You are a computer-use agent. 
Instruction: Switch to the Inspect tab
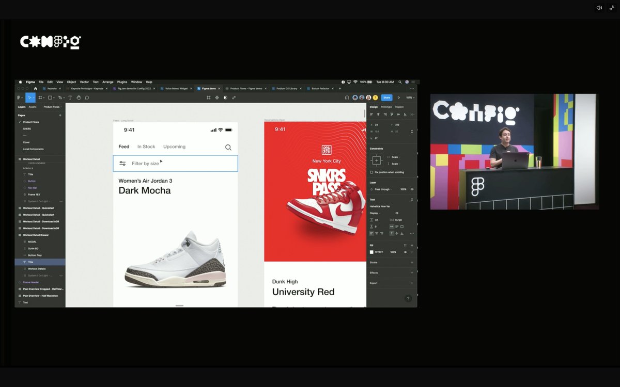[399, 107]
